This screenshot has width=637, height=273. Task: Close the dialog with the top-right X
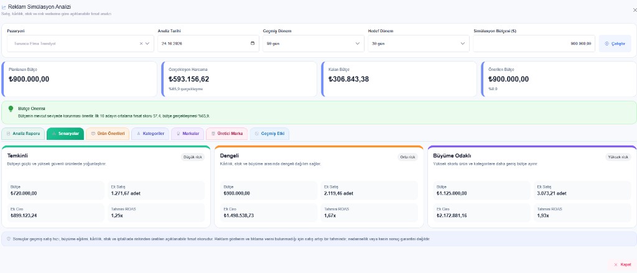[635, 10]
